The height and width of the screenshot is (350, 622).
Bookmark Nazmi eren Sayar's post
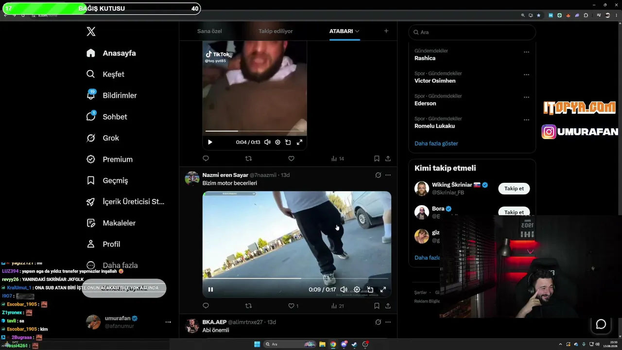click(377, 306)
